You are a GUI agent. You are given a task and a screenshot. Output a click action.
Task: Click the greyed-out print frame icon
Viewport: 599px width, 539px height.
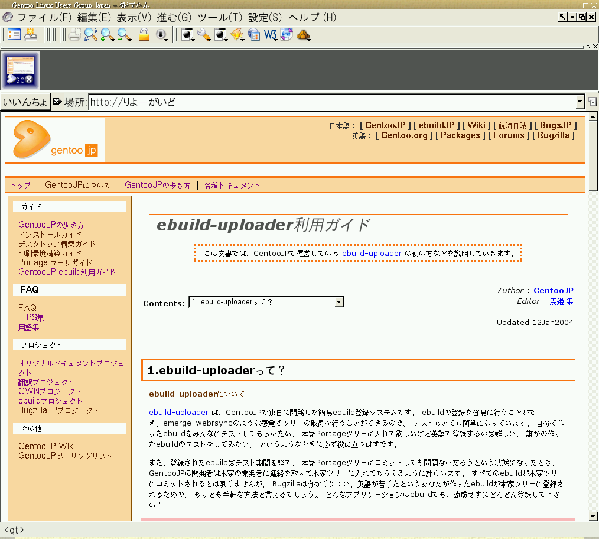(74, 35)
